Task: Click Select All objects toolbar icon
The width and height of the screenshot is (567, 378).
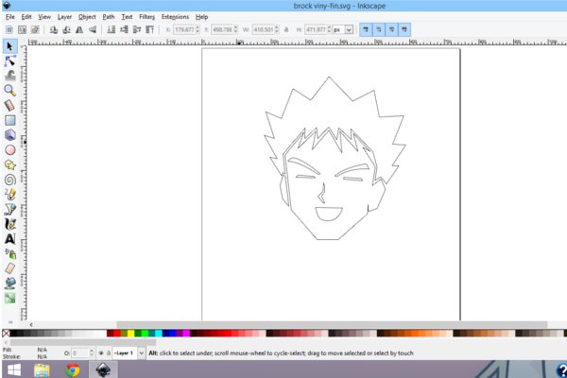Action: [x=9, y=29]
